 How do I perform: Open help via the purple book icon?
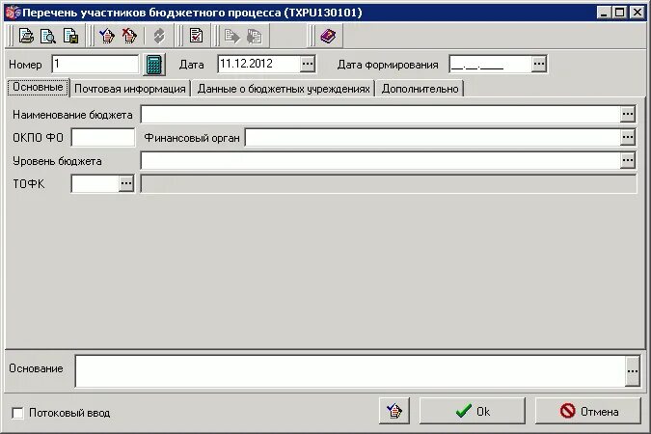pos(328,36)
